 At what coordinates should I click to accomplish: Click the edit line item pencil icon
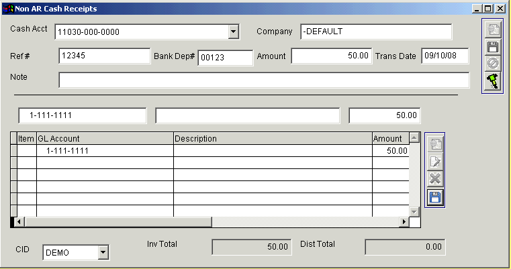pyautogui.click(x=435, y=162)
